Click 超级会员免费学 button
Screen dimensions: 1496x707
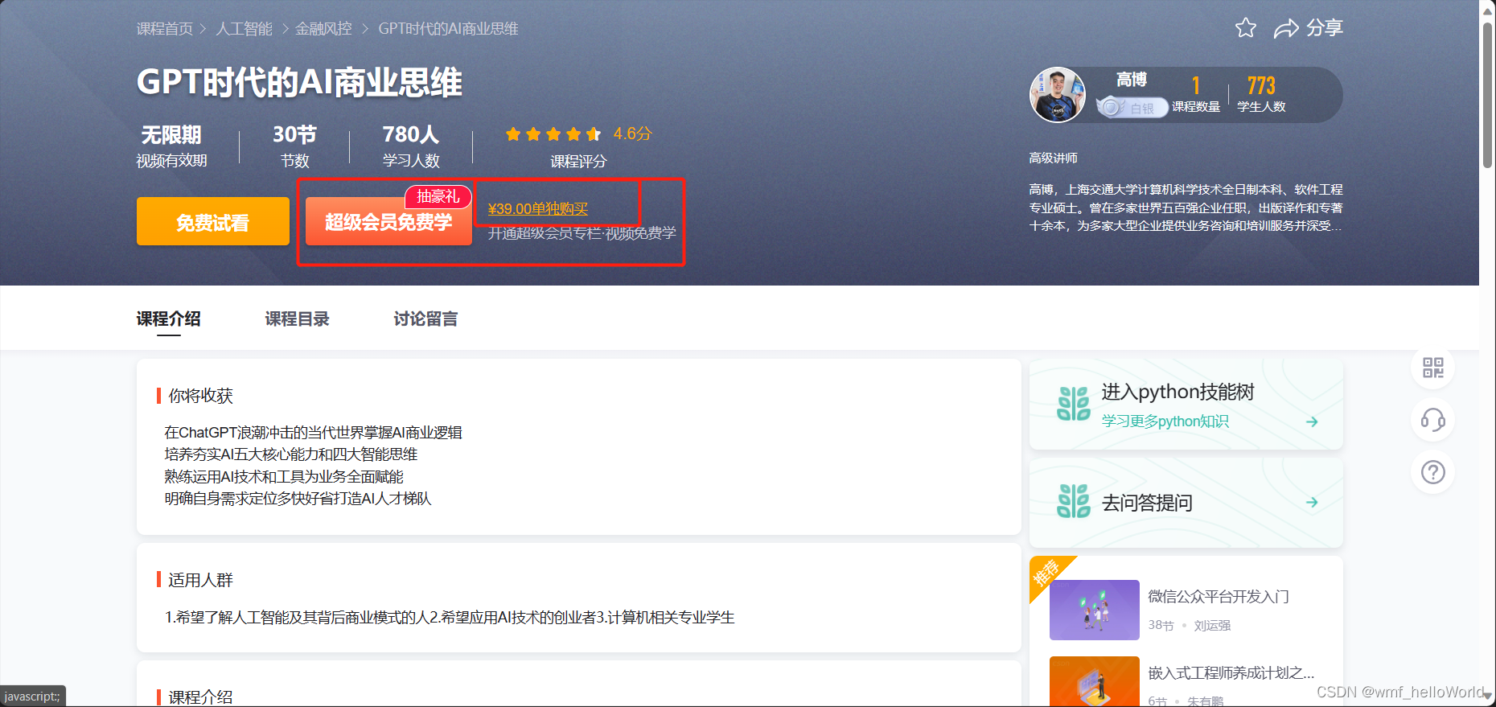[x=388, y=221]
